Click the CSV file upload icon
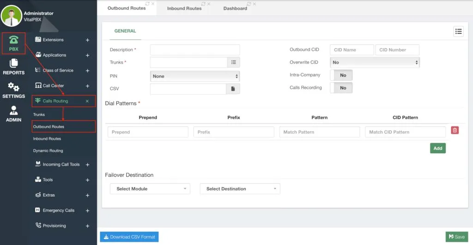473x245 pixels. click(x=233, y=89)
